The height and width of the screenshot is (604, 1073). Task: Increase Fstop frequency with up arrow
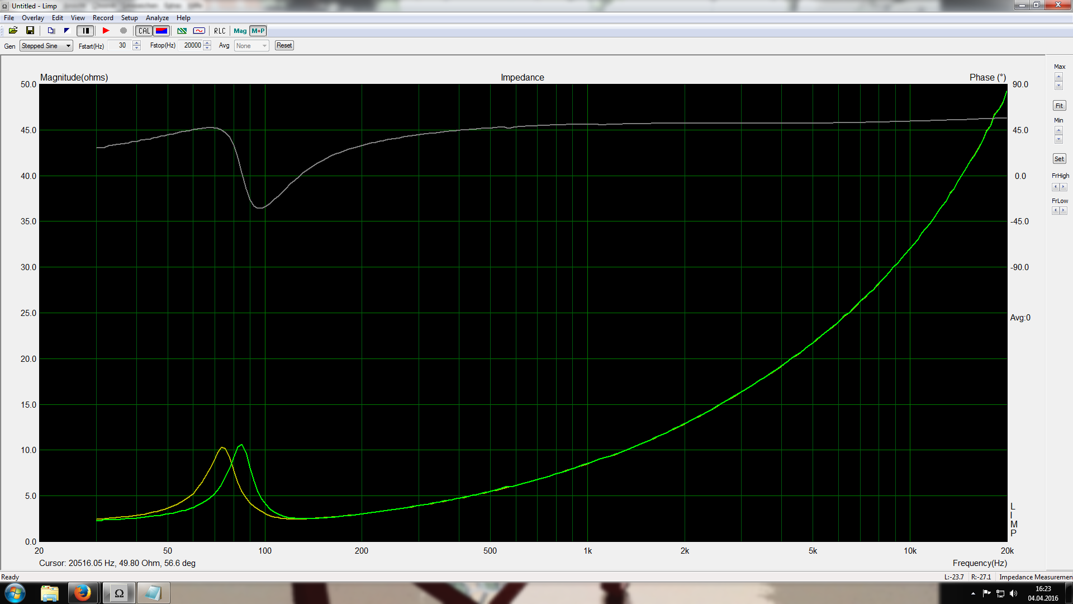tap(207, 43)
